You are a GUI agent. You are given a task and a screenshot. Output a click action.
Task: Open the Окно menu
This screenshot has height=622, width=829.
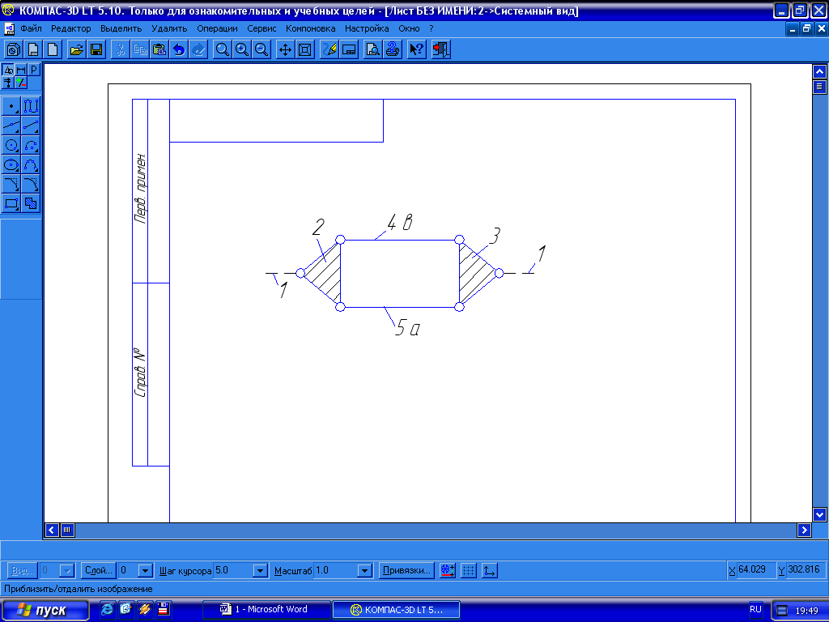(x=409, y=28)
